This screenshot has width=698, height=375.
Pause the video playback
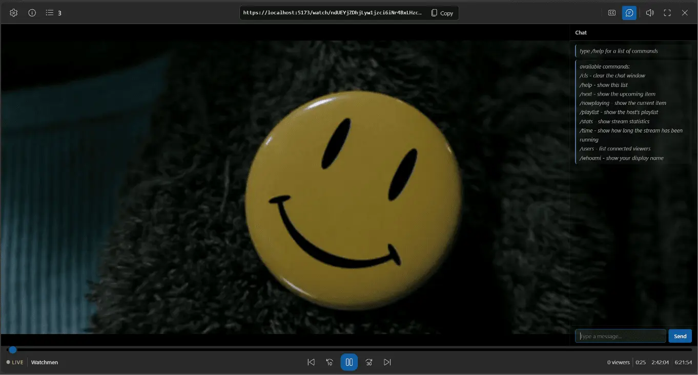pos(349,362)
